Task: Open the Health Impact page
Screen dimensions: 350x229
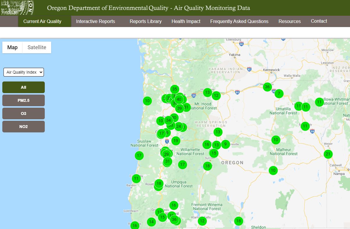Action: click(186, 21)
